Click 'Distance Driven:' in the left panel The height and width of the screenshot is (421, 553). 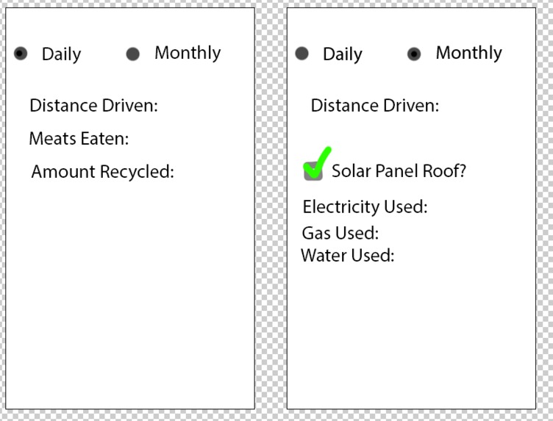coord(94,105)
